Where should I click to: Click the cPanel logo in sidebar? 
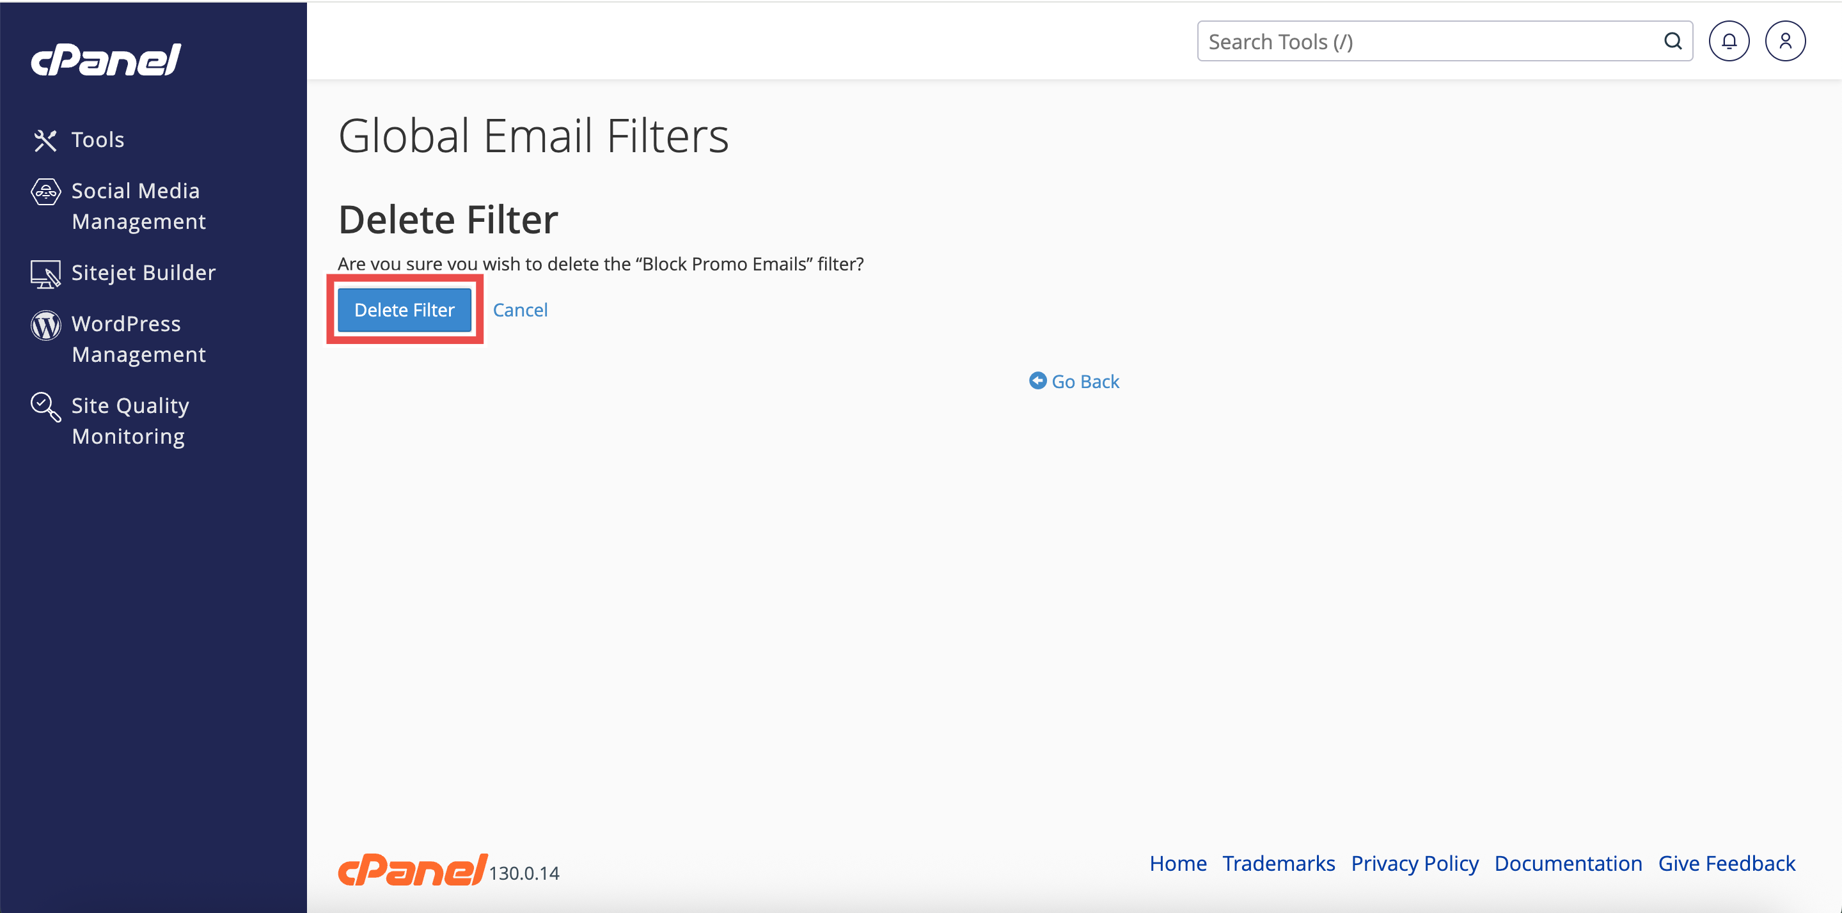(106, 59)
